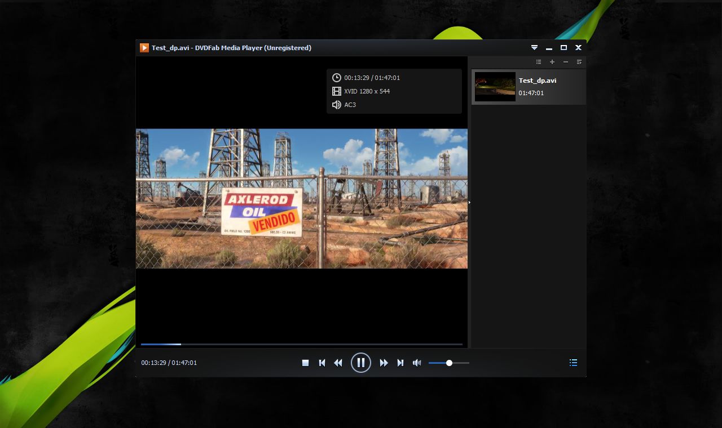Pause the video with the round pause button

pyautogui.click(x=361, y=363)
